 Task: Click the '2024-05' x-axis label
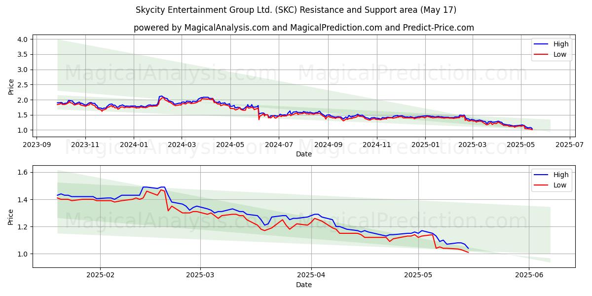230,145
